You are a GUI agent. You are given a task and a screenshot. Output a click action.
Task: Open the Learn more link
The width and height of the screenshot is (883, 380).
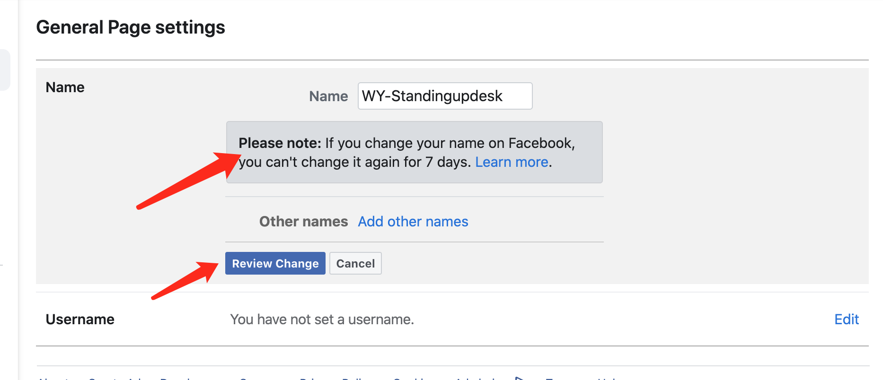point(512,162)
